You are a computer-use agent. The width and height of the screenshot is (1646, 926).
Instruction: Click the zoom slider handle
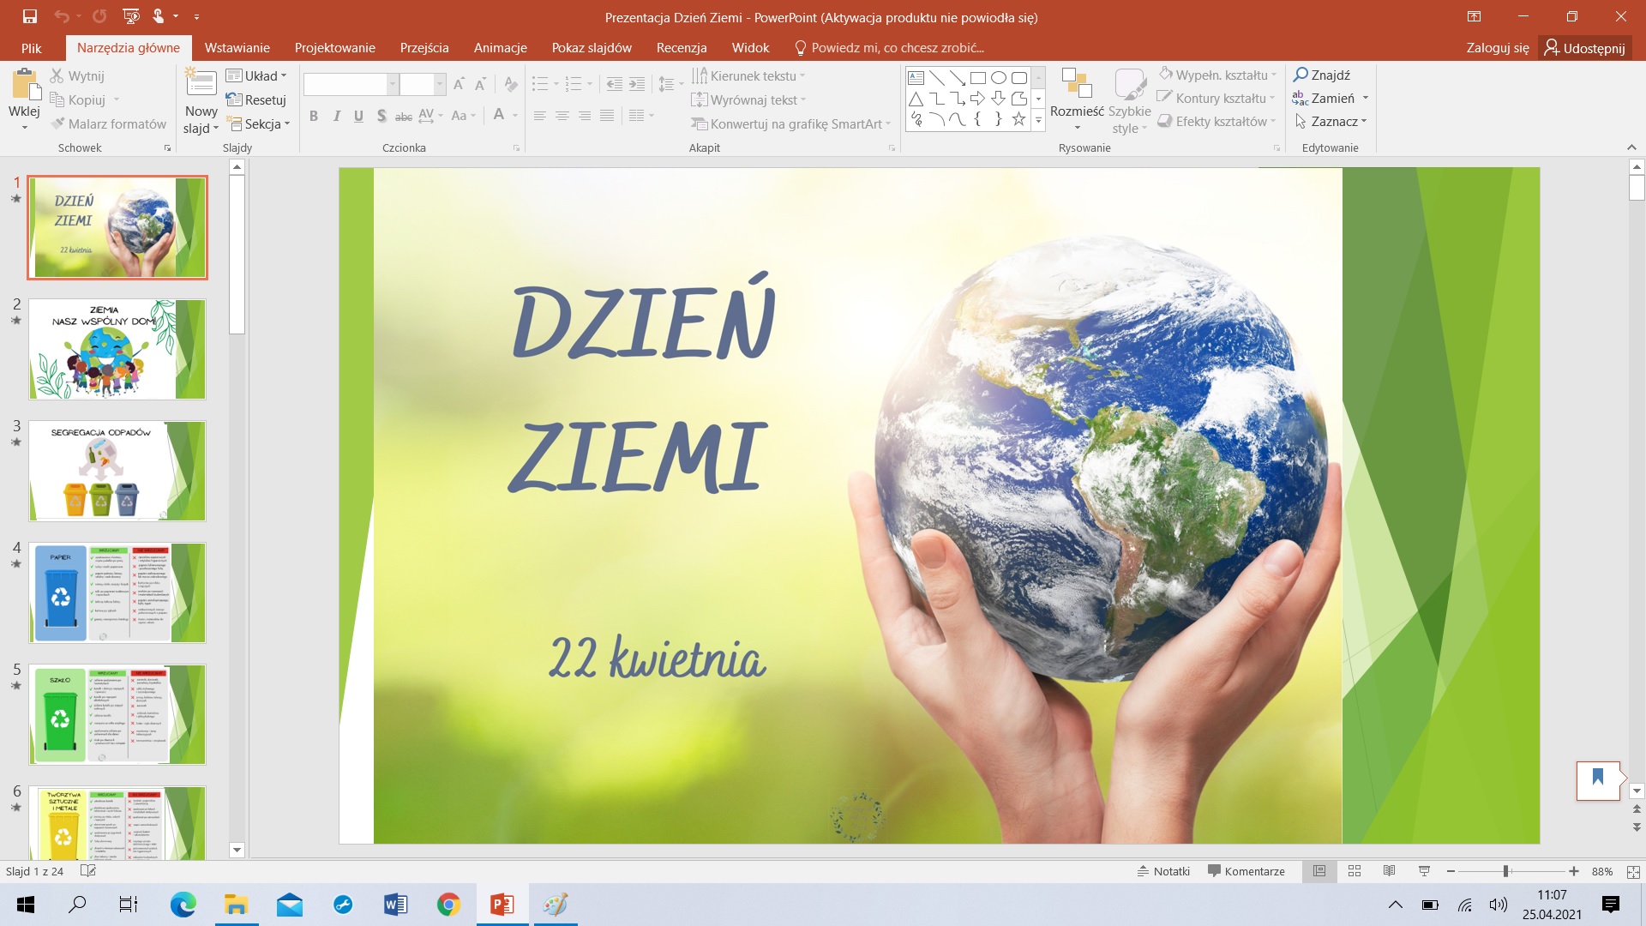tap(1505, 871)
